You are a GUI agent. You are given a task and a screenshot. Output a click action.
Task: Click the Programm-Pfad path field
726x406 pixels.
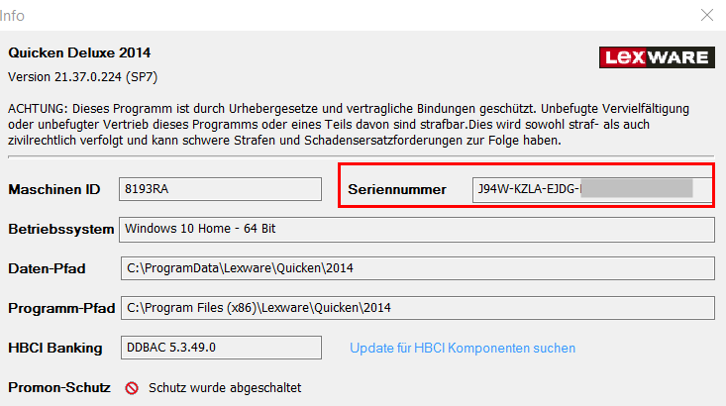[416, 308]
